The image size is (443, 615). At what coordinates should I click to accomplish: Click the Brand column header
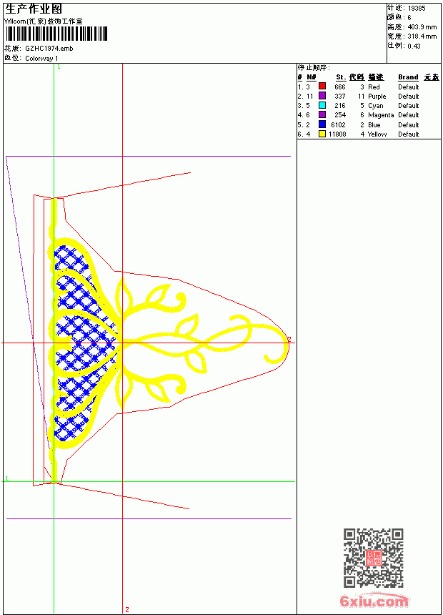pos(408,77)
